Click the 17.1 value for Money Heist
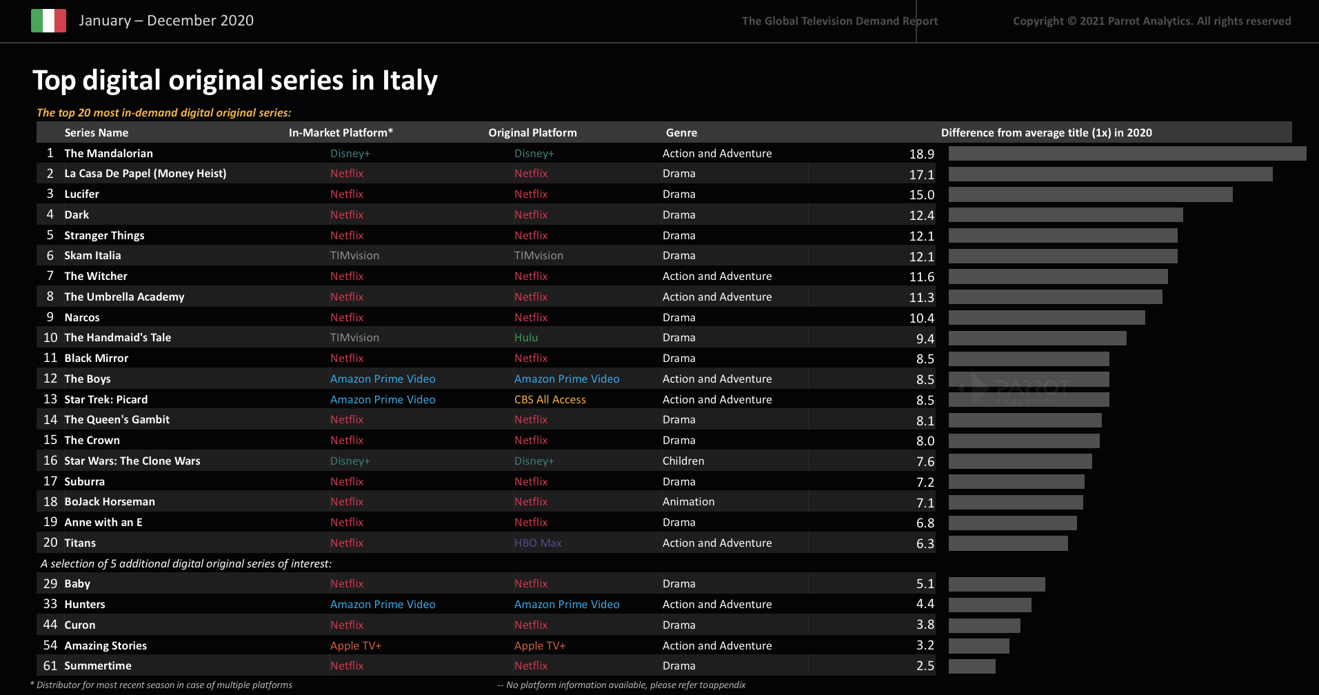The height and width of the screenshot is (695, 1319). click(x=921, y=174)
